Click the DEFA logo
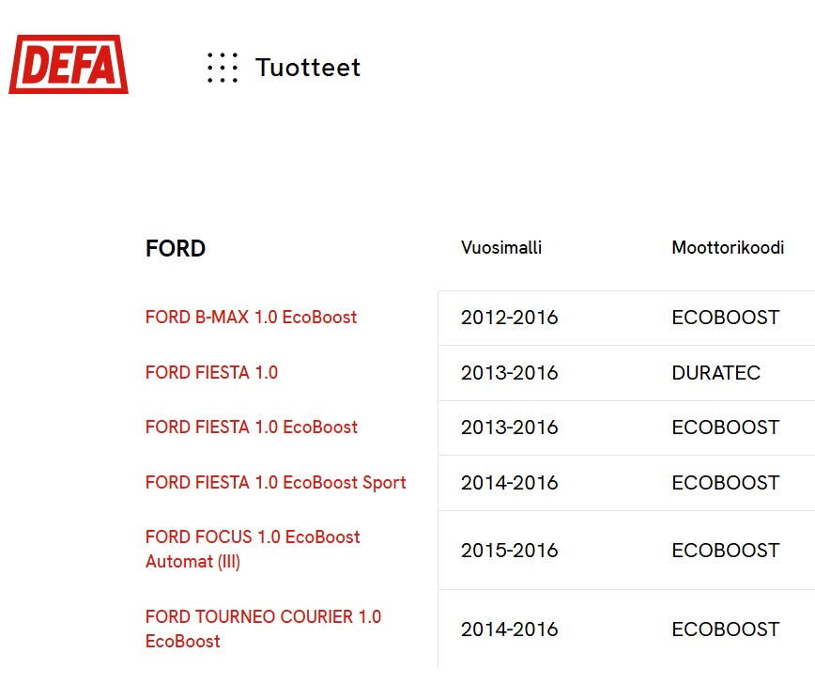The width and height of the screenshot is (815, 684). click(69, 65)
